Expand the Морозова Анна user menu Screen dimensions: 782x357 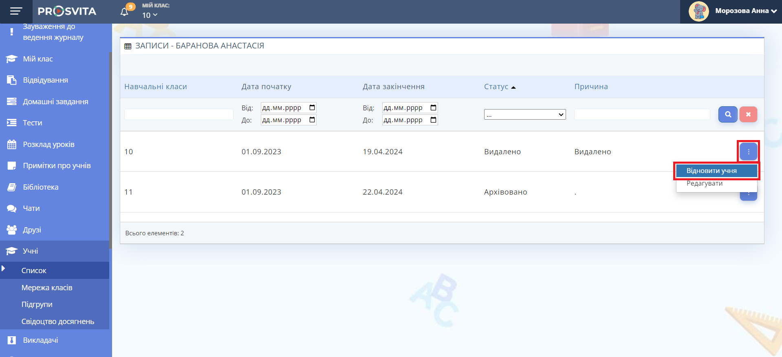tap(746, 11)
